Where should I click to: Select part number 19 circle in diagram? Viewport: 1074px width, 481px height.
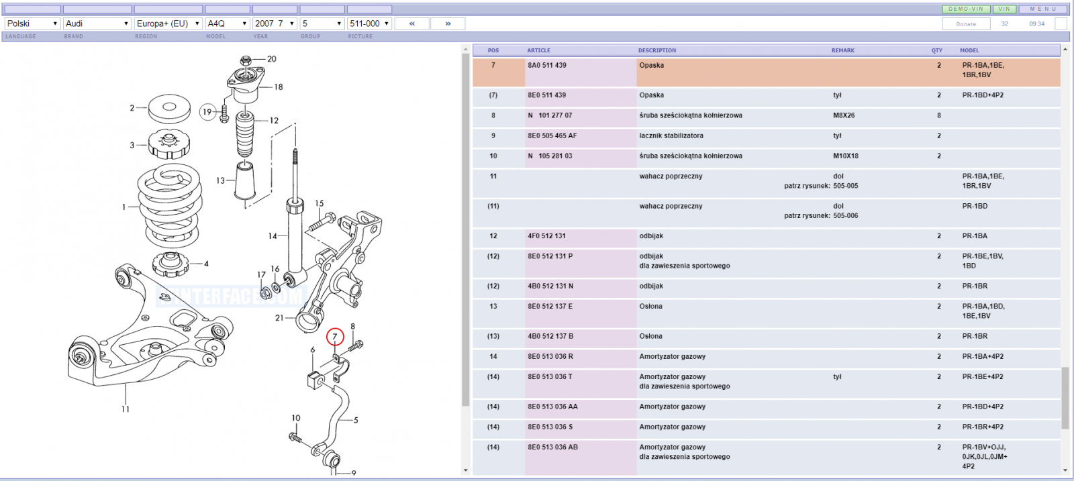click(x=207, y=112)
